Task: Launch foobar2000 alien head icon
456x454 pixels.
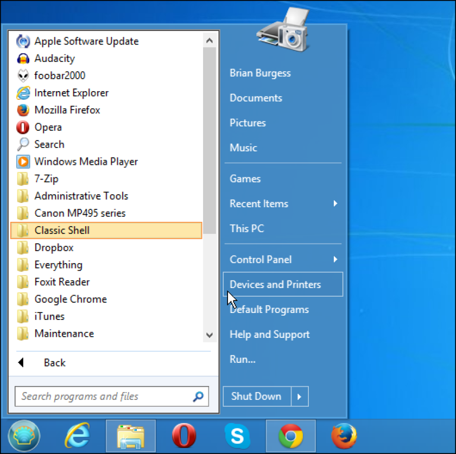Action: coord(23,75)
